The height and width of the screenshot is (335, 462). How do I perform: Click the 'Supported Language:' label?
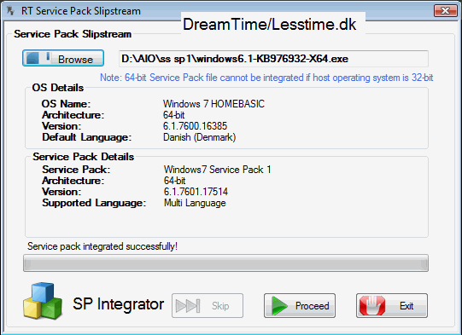[x=94, y=203]
